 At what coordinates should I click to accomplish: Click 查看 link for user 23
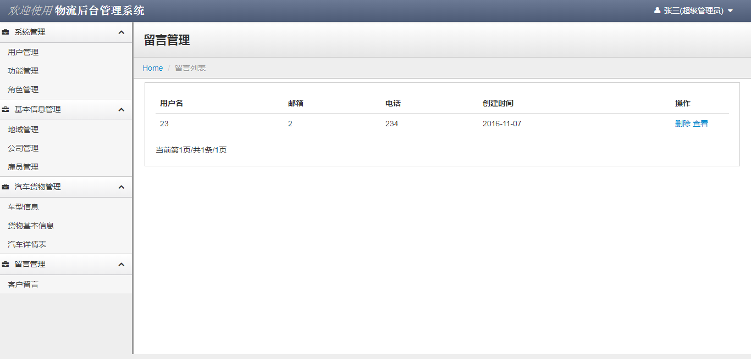(x=700, y=124)
